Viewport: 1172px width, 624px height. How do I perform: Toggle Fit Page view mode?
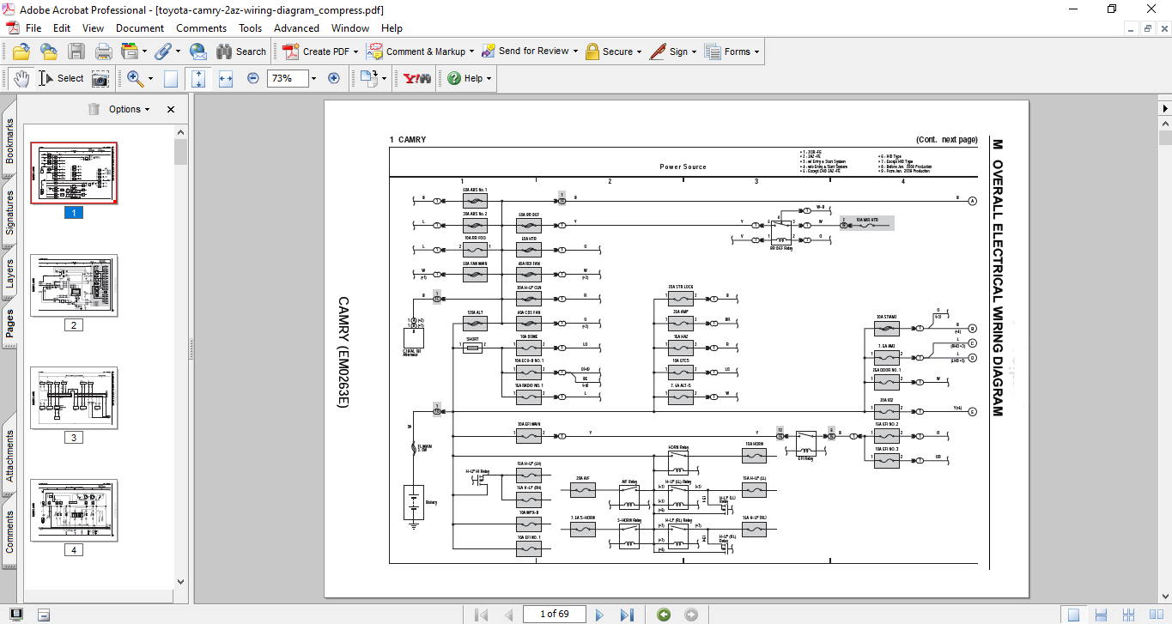click(198, 78)
